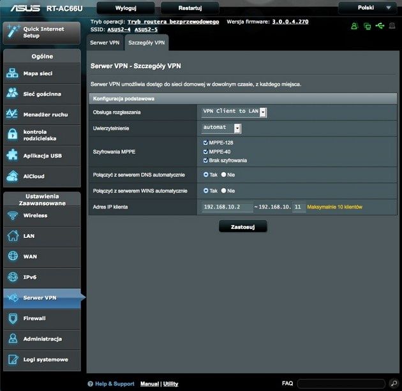Viewport: 402px width, 391px height.
Task: Click the green user status icon
Action: (354, 26)
